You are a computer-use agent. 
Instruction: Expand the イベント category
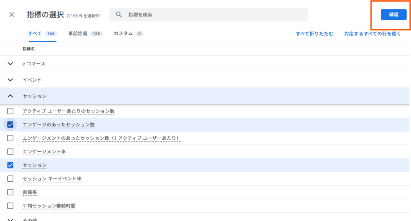pos(10,80)
